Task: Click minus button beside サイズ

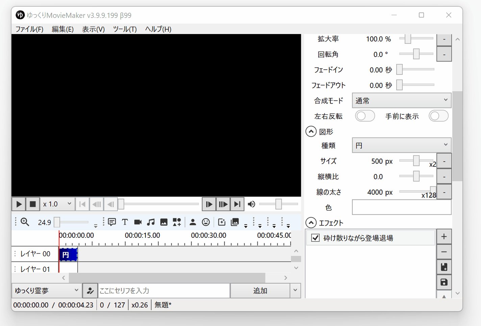Action: coord(444,161)
